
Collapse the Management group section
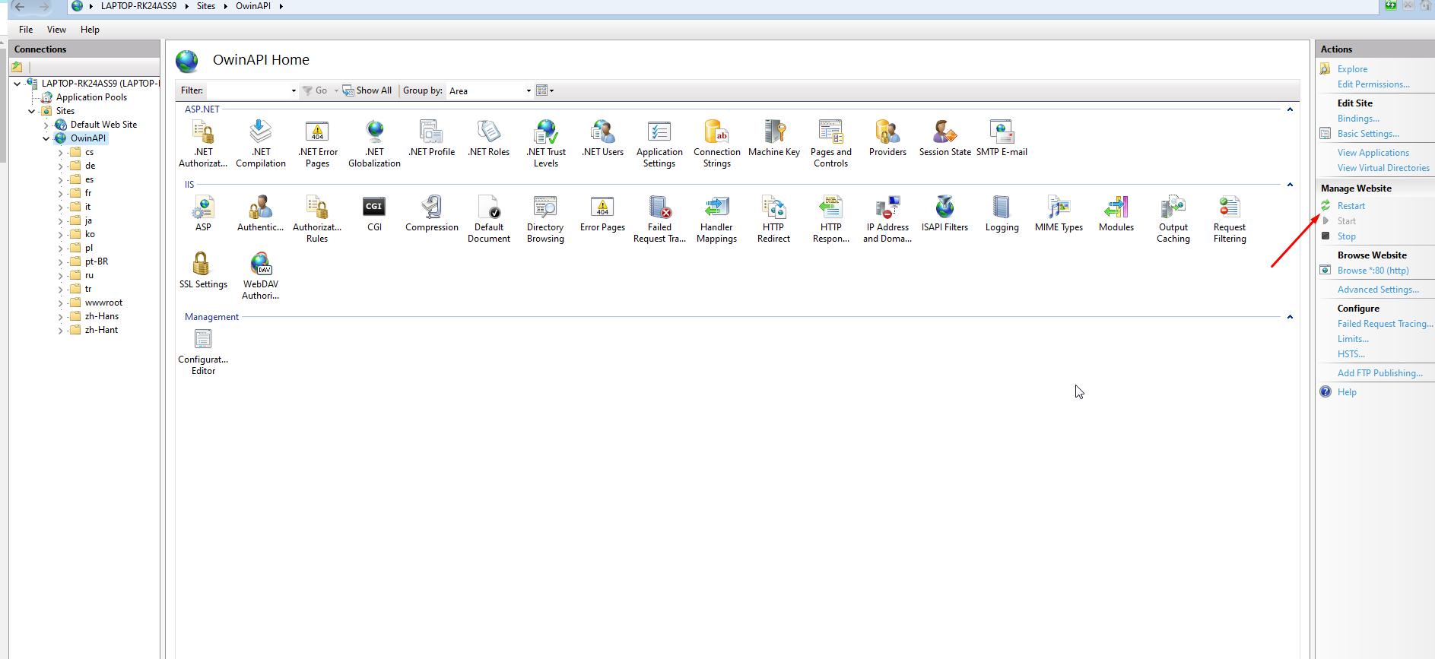pos(1290,317)
